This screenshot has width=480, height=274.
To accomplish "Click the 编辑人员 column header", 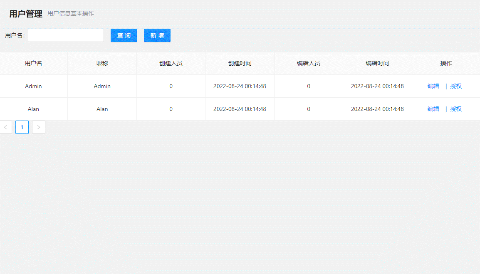I will (x=309, y=63).
